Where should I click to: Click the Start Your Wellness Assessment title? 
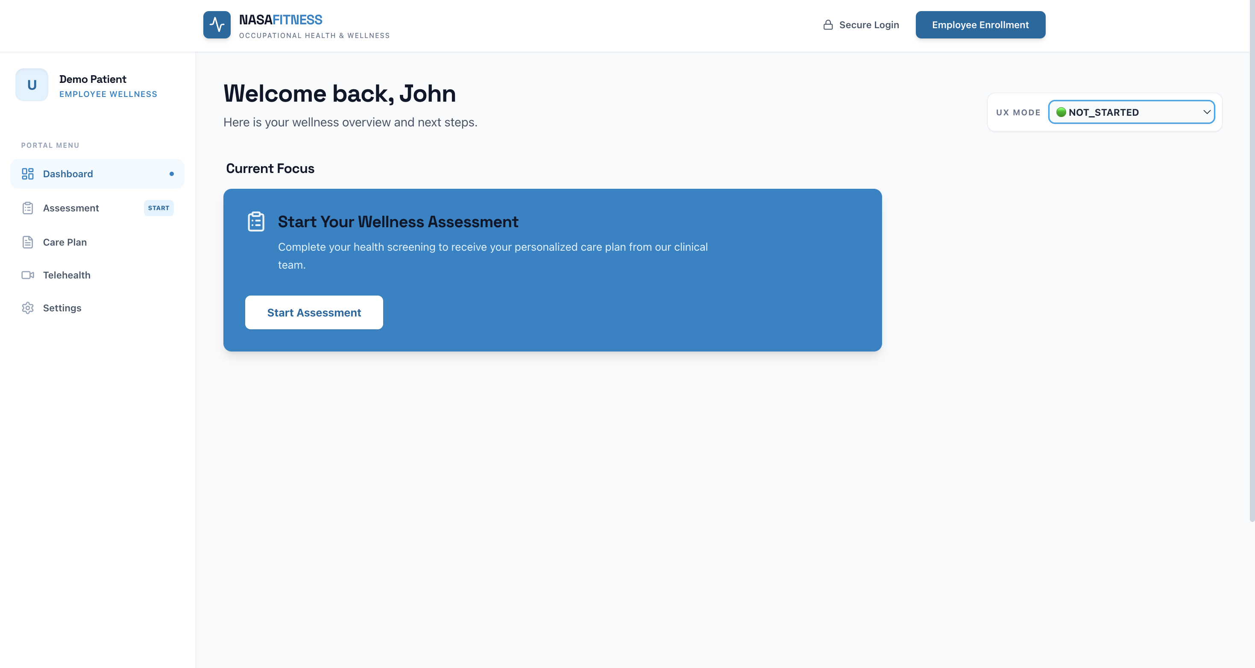[398, 222]
